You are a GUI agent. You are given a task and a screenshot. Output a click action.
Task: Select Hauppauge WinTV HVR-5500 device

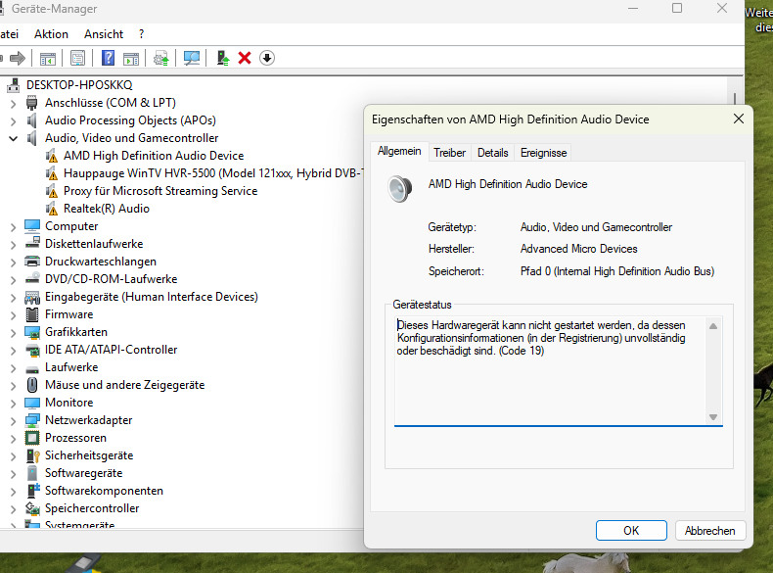click(213, 173)
